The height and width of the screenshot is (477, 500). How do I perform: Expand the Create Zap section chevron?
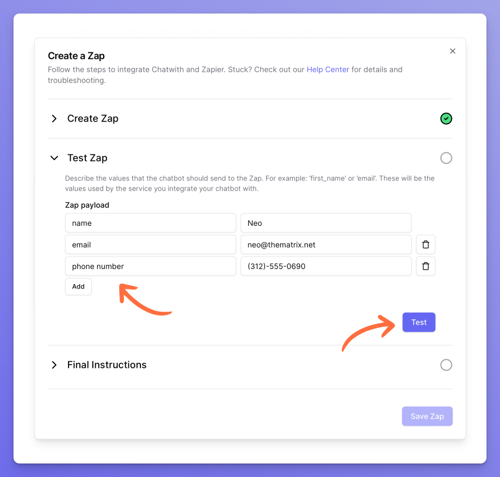click(54, 119)
